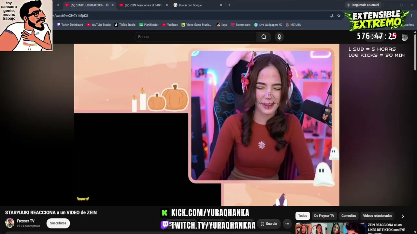Open Pregúntale a Gemini
The width and height of the screenshot is (417, 234).
[363, 5]
